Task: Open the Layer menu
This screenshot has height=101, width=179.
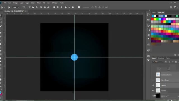Action: point(22,3)
